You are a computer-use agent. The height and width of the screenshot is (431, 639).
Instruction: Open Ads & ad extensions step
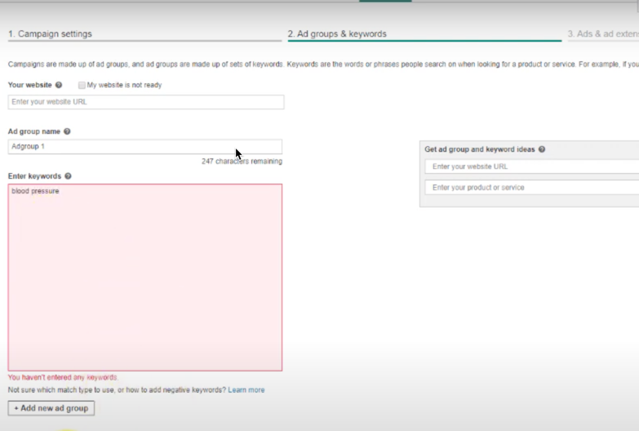[x=603, y=33]
